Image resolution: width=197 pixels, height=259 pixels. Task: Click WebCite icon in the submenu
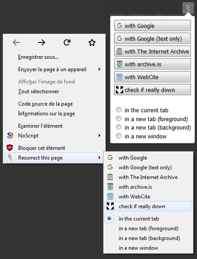tap(110, 196)
